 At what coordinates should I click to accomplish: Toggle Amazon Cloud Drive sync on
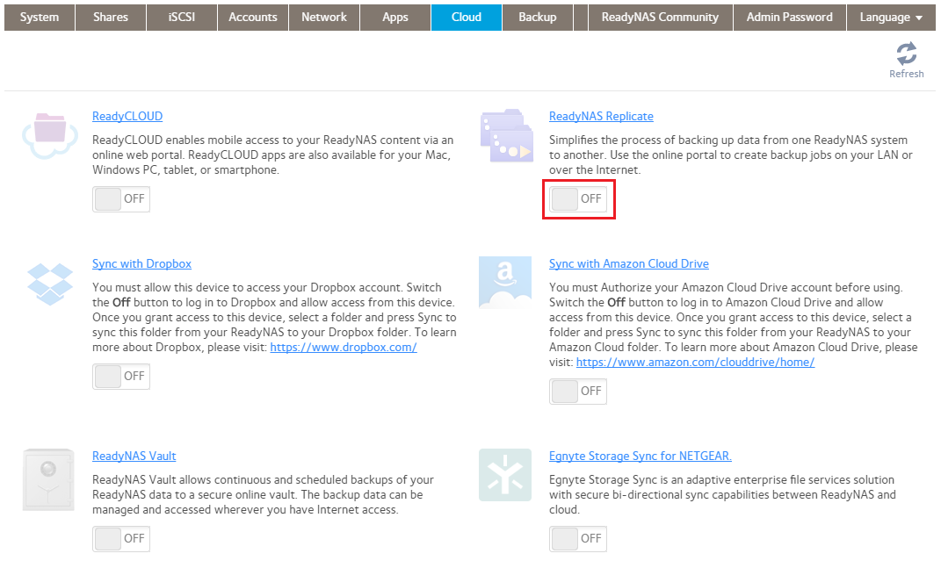pyautogui.click(x=578, y=392)
